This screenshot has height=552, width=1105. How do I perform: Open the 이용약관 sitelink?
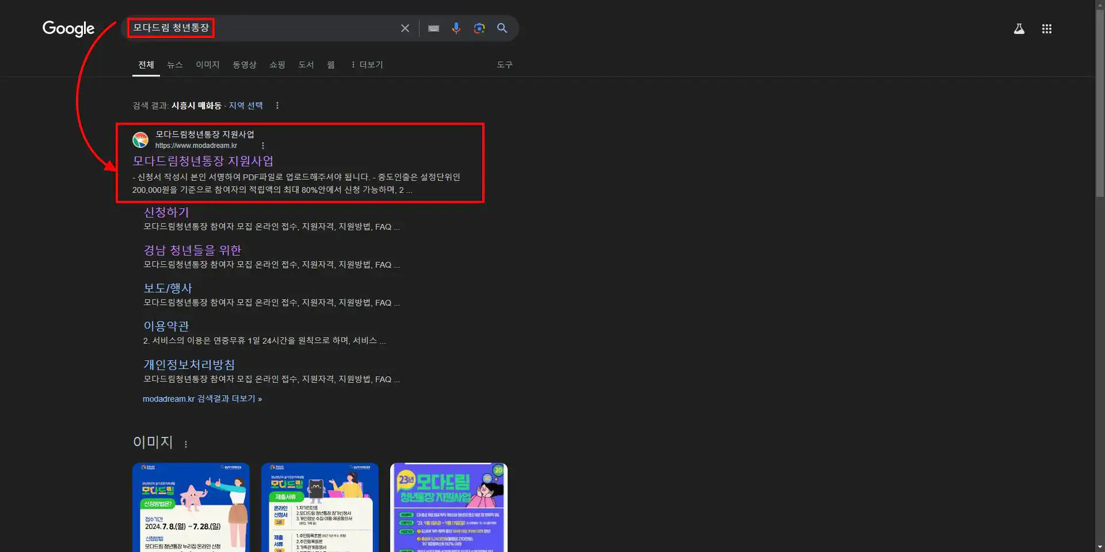pyautogui.click(x=166, y=326)
